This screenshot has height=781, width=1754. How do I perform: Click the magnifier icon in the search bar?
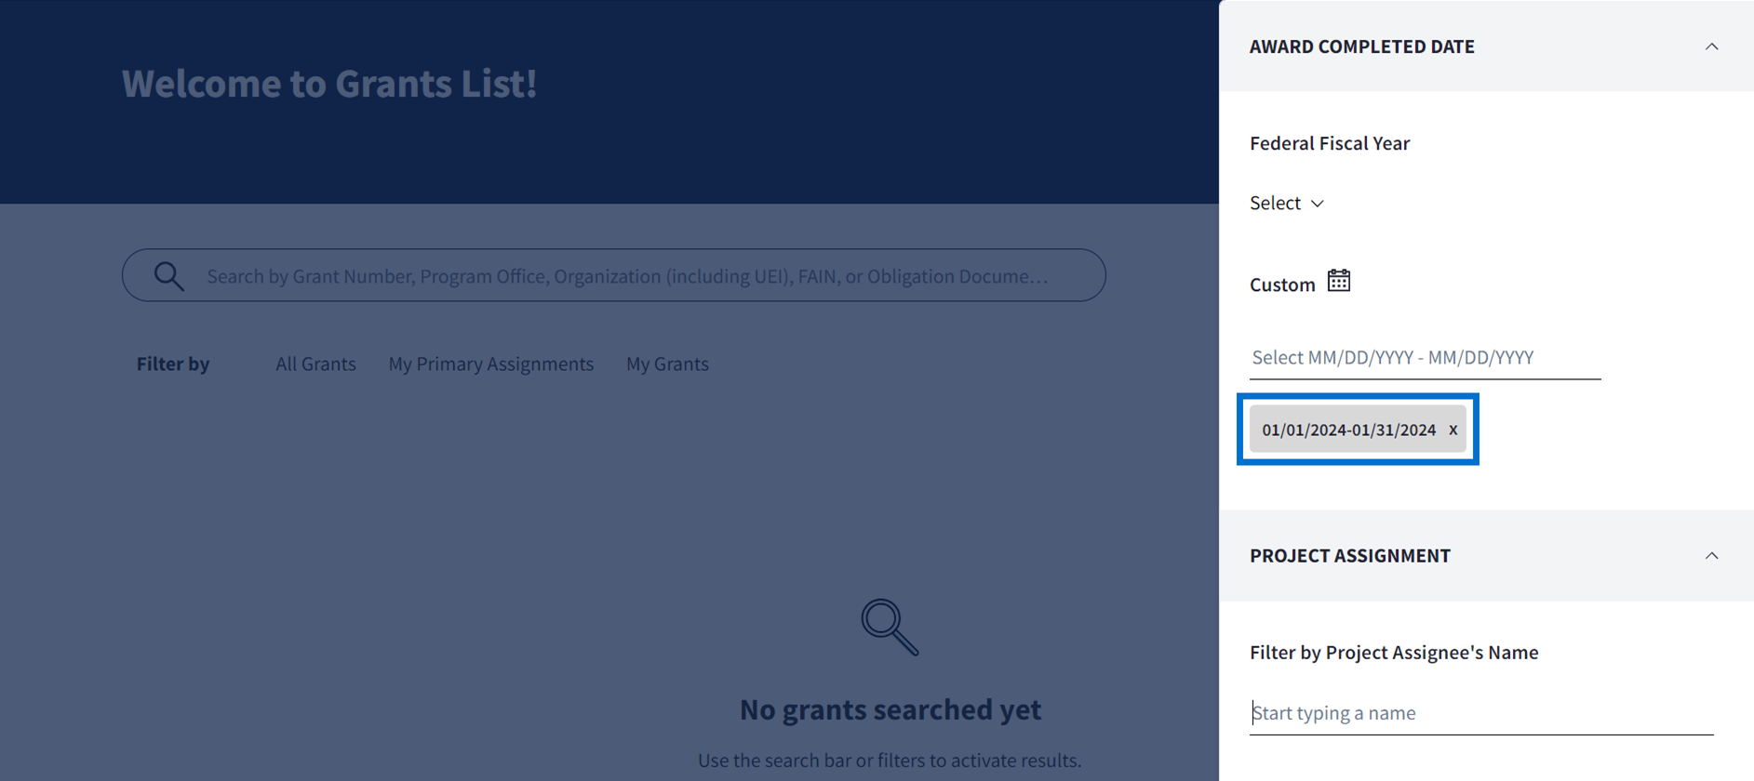(x=168, y=276)
